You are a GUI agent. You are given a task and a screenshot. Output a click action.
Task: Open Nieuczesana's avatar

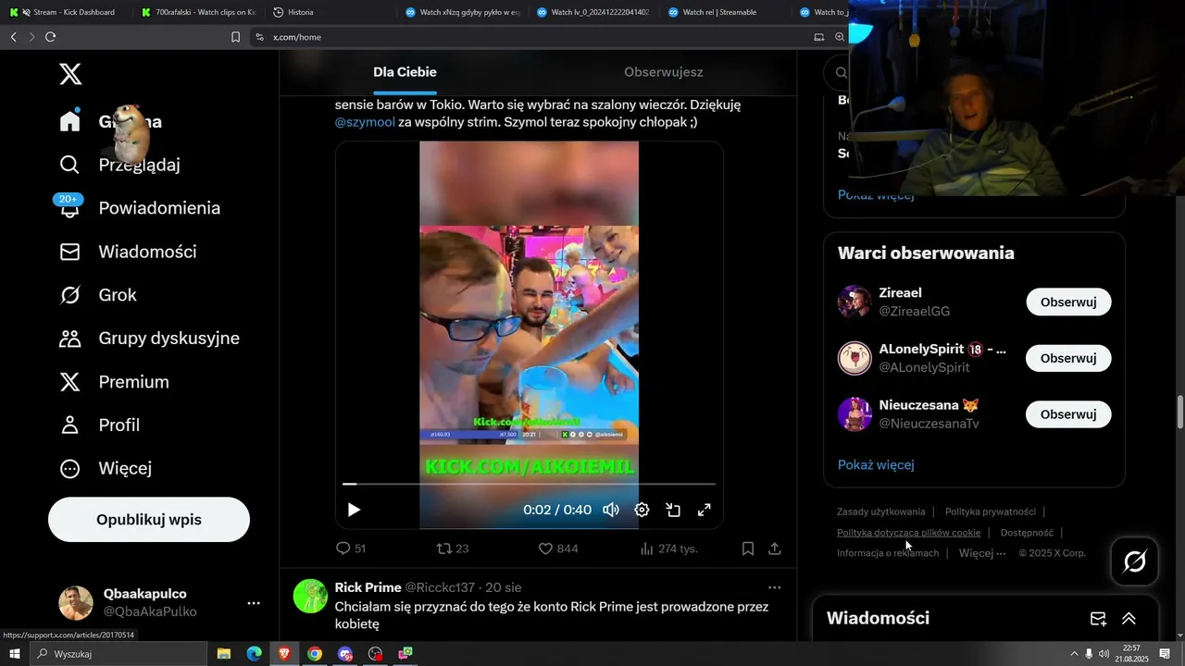[x=854, y=414]
